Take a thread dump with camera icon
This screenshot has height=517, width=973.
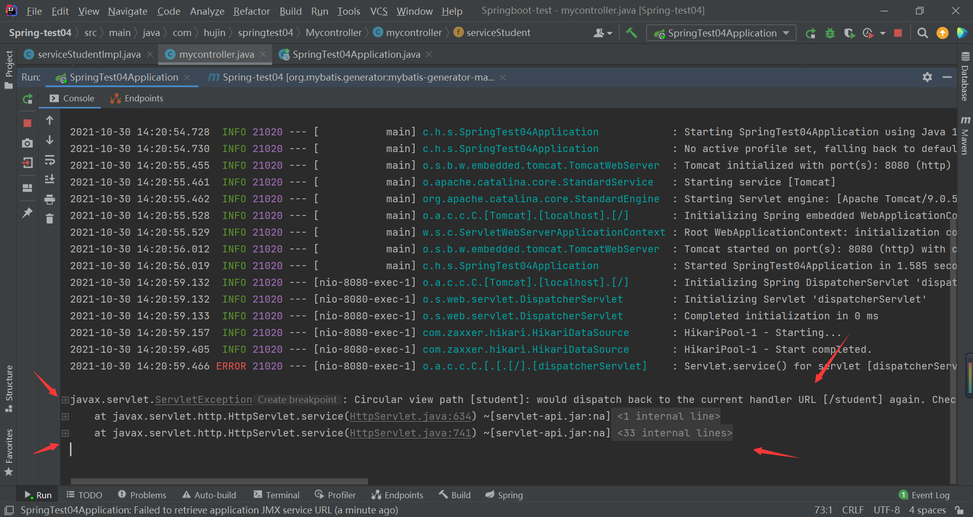[x=27, y=143]
